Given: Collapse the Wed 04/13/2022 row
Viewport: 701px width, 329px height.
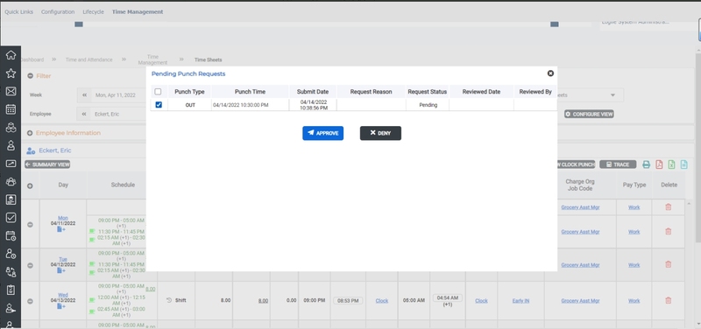Looking at the screenshot, I should click(30, 301).
